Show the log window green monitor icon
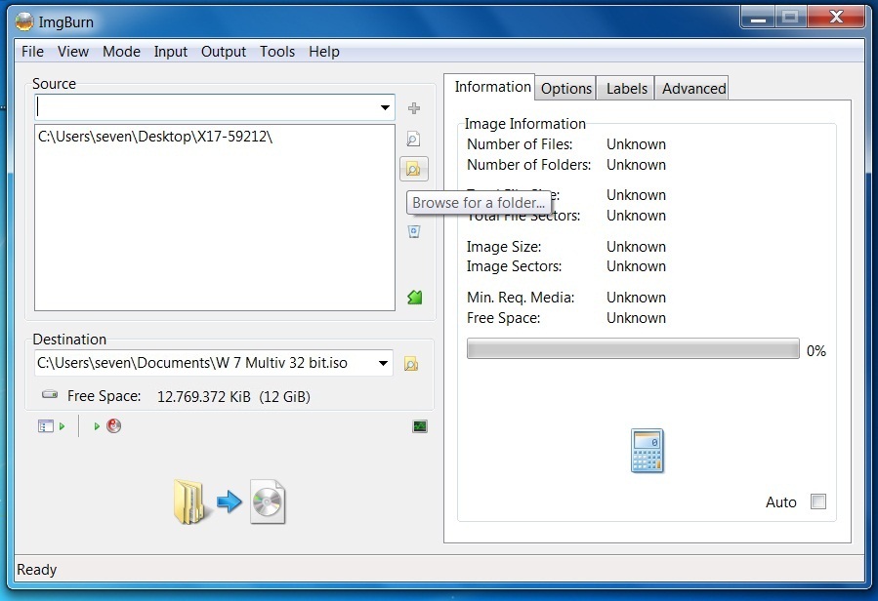This screenshot has height=601, width=878. point(420,426)
